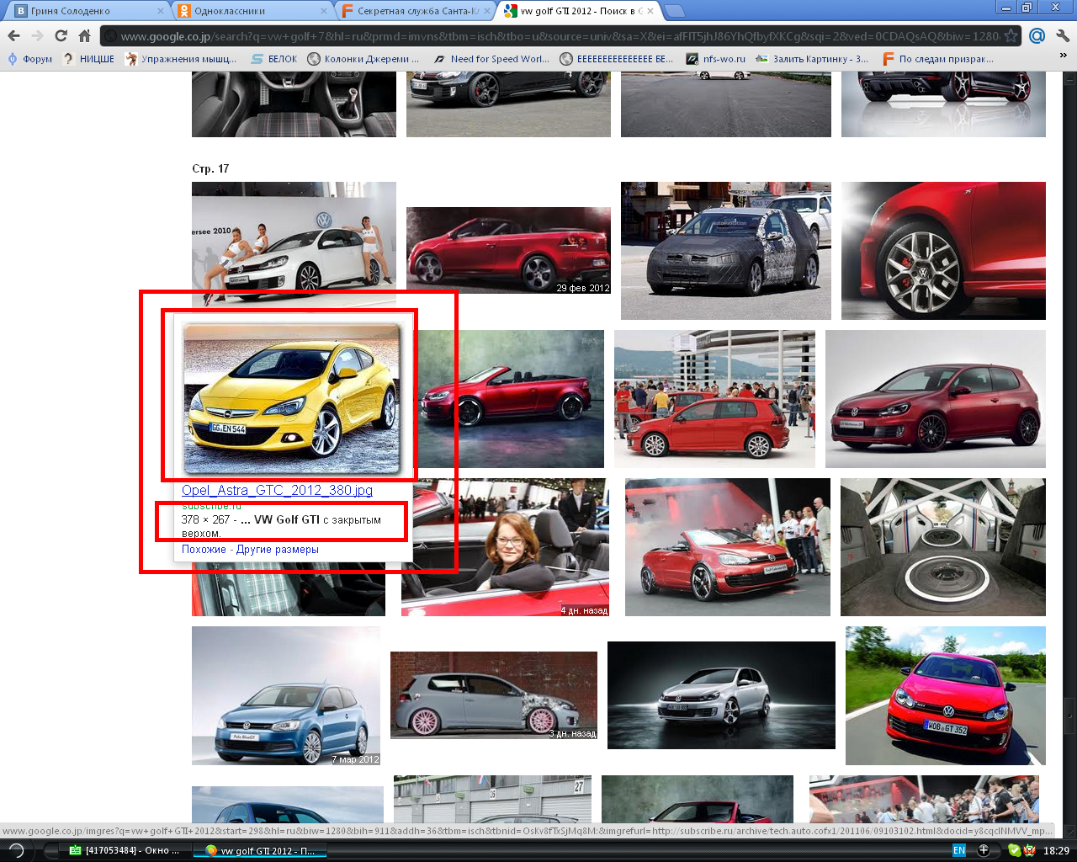The width and height of the screenshot is (1077, 862).
Task: Open blue Polo thumbnail dated 7 мар 2012
Action: point(286,695)
